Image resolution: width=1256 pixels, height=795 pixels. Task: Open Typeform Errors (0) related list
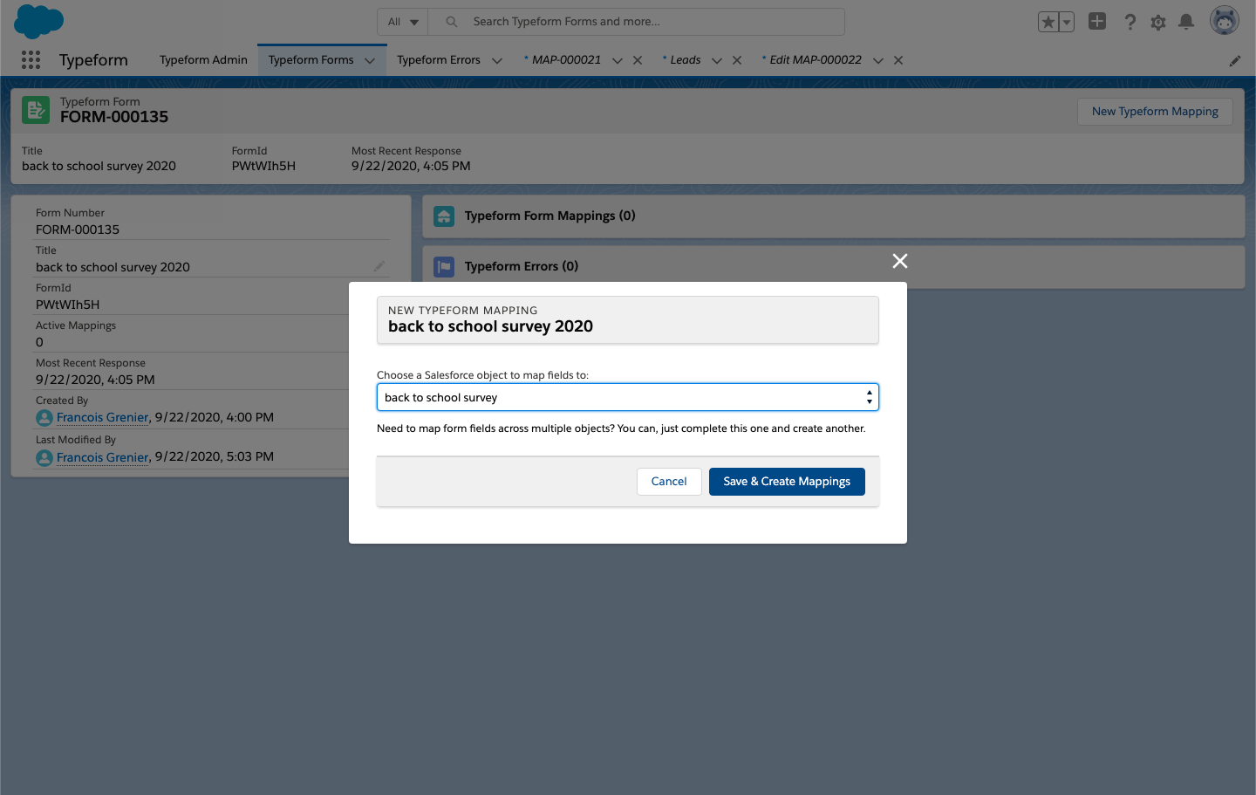[522, 266]
